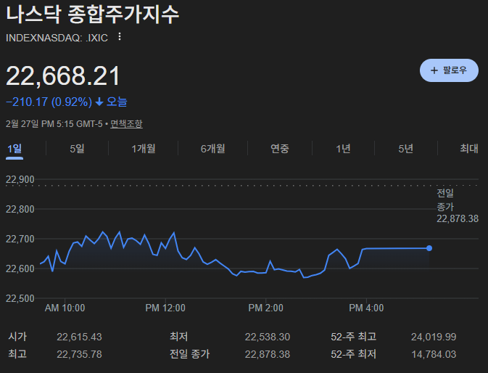488x373 pixels.
Task: Show the 최대 maximum range chart
Action: [x=468, y=149]
